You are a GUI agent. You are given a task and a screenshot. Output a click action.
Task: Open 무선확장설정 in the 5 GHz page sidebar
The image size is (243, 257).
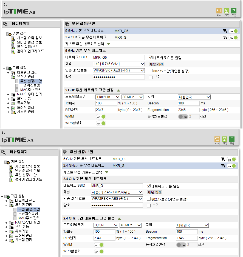click(x=30, y=85)
